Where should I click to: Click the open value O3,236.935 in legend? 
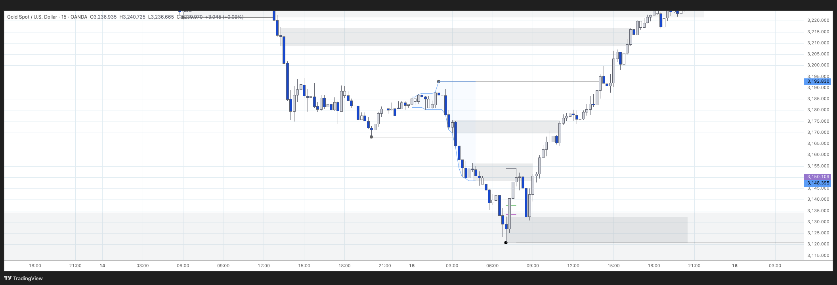pos(103,17)
